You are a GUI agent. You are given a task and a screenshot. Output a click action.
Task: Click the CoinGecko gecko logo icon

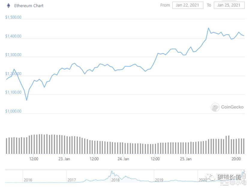click(x=215, y=107)
